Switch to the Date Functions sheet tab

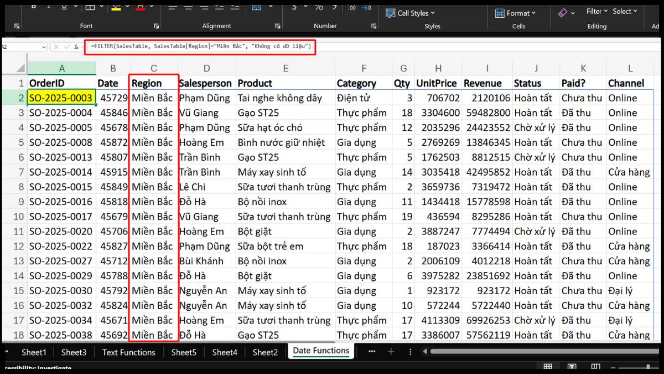[x=320, y=351]
